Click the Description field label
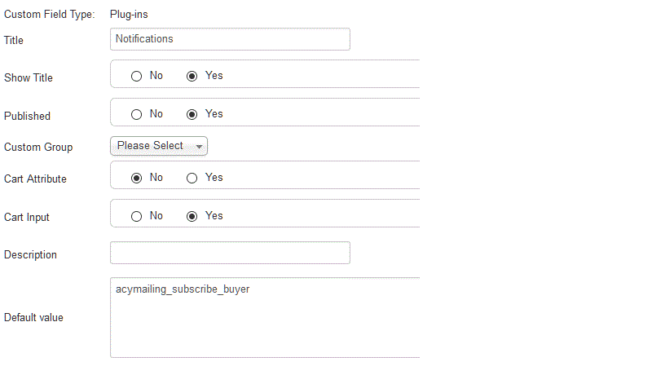 click(x=30, y=255)
